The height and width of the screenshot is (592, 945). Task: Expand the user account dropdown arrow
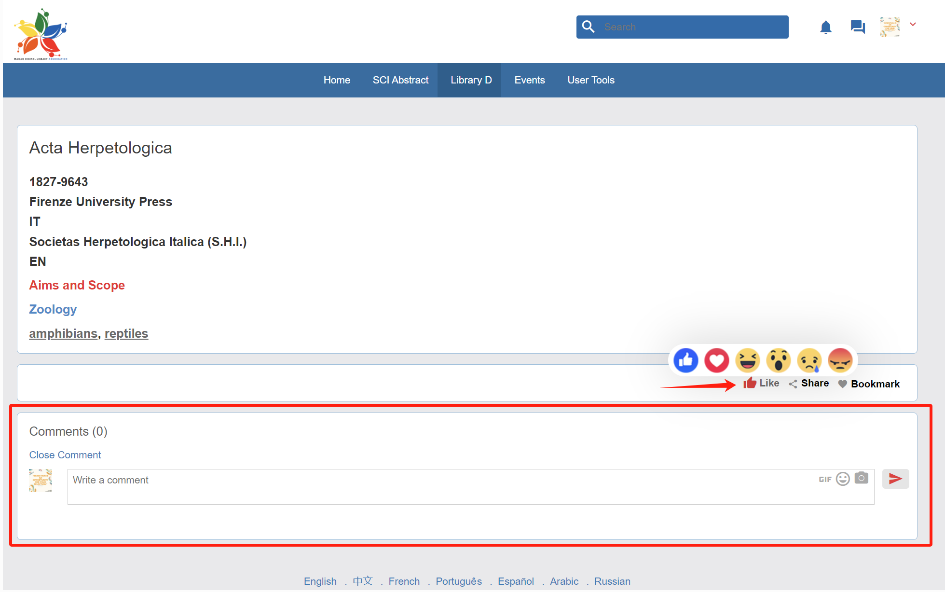pos(913,25)
